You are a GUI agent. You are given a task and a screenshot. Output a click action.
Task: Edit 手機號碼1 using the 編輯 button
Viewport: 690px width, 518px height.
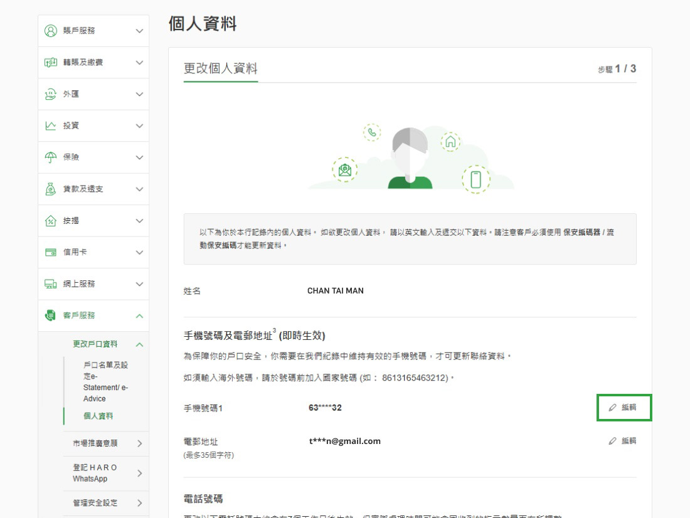pyautogui.click(x=624, y=408)
